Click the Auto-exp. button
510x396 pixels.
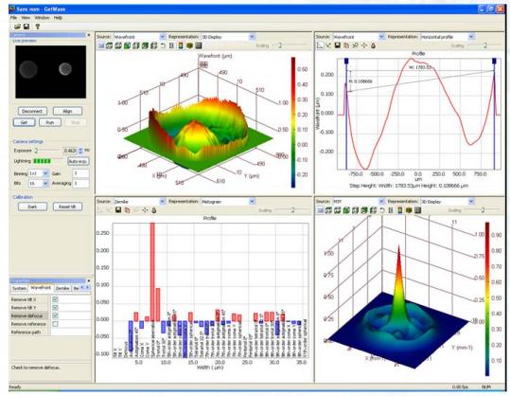78,161
